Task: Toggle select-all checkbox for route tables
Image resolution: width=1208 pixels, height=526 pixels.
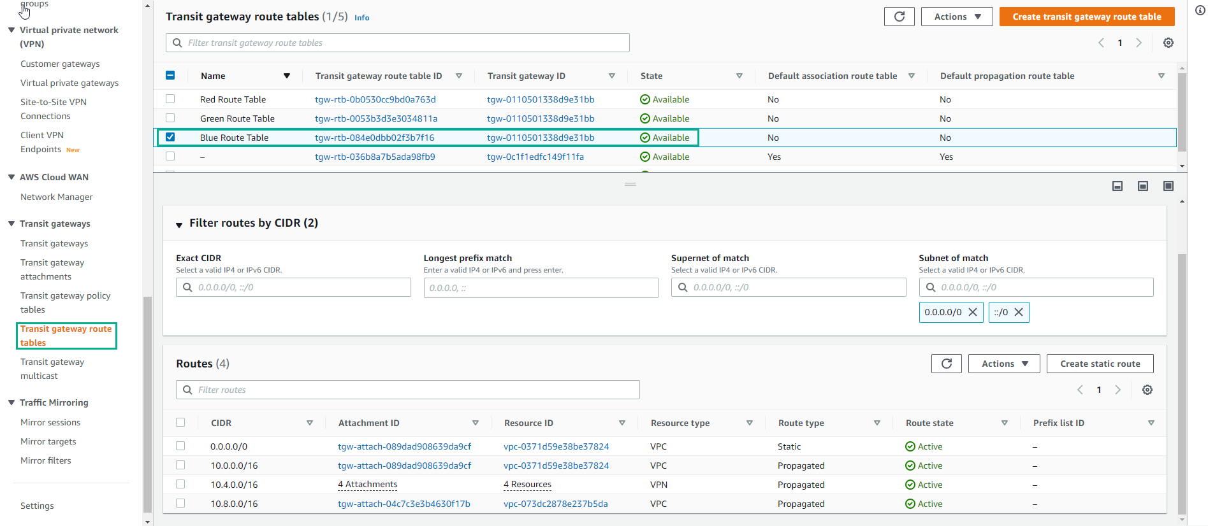Action: point(170,75)
